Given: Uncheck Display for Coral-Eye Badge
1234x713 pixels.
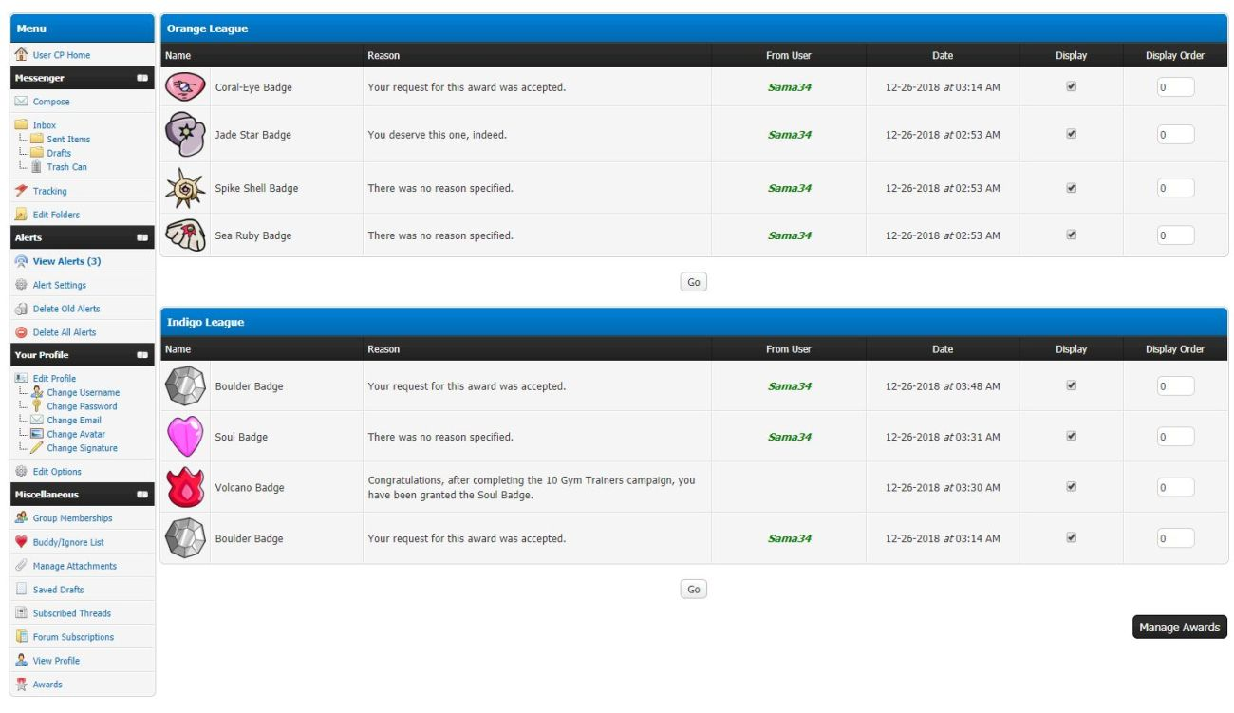Looking at the screenshot, I should pyautogui.click(x=1071, y=86).
